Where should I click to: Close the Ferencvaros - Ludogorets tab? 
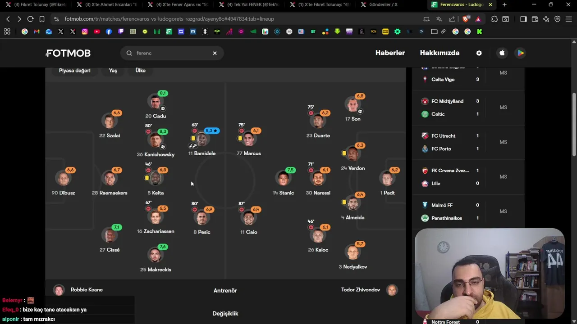click(x=490, y=4)
